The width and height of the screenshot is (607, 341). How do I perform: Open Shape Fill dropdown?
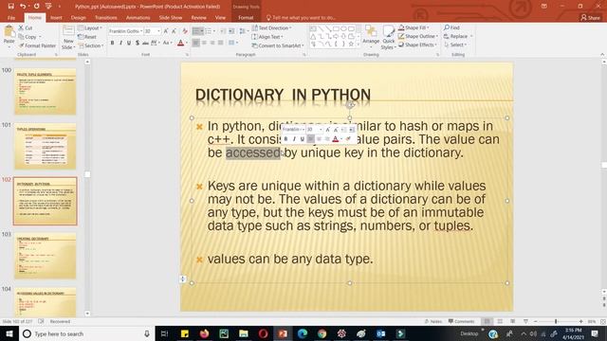coord(414,27)
